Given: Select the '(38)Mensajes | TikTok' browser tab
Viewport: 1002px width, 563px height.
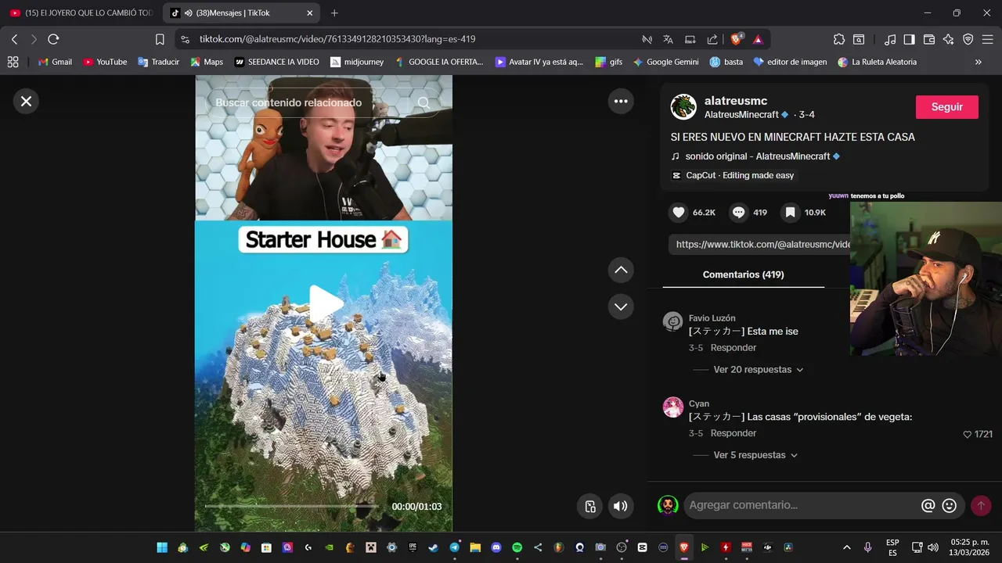Looking at the screenshot, I should pos(243,13).
